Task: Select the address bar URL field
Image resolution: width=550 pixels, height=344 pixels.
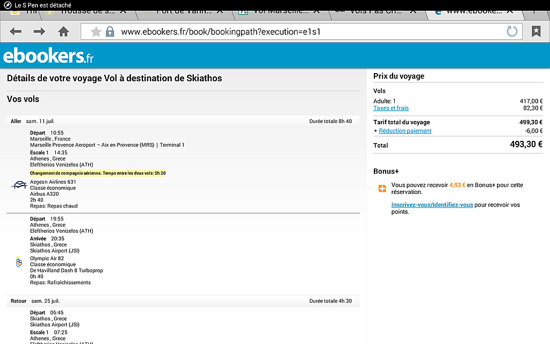Action: click(302, 32)
